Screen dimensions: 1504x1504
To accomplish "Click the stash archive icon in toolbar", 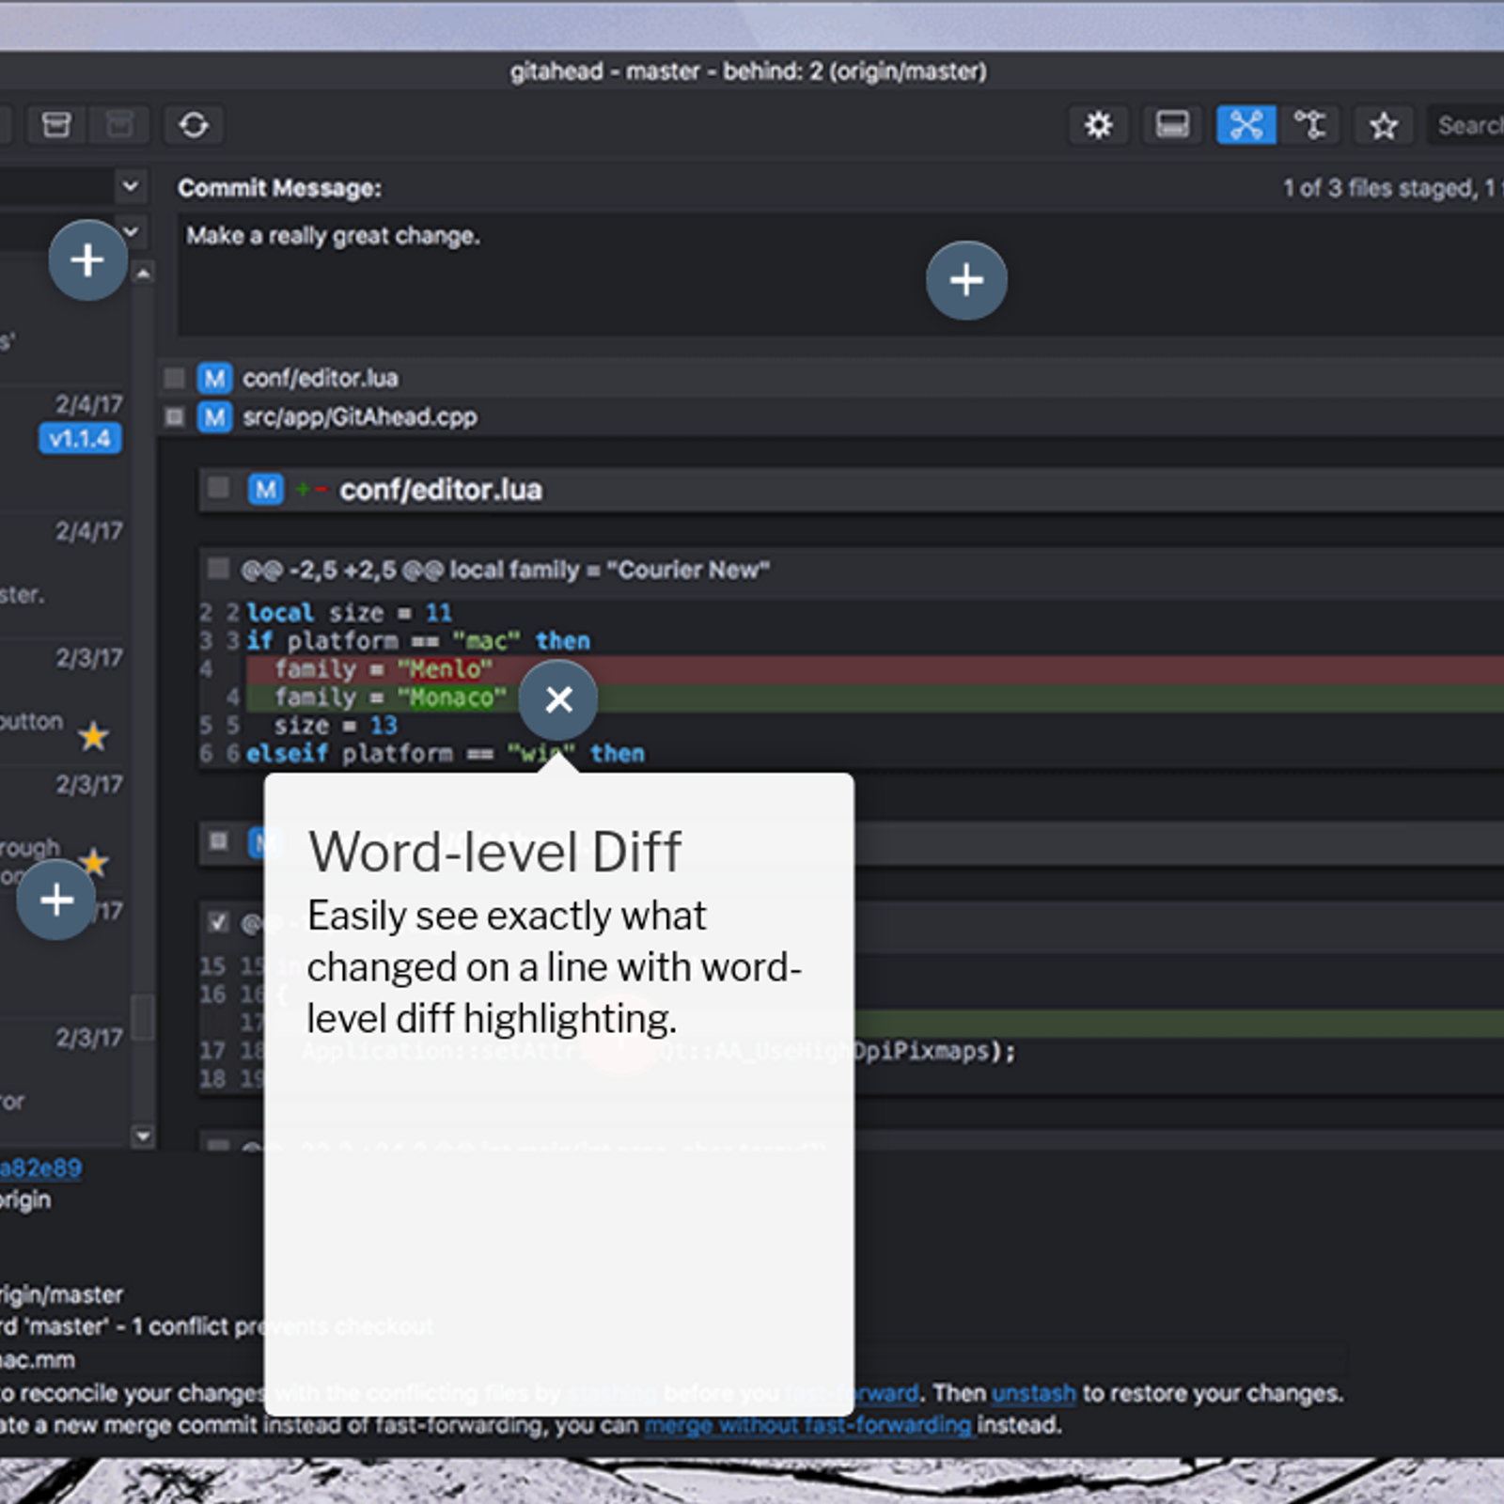I will (x=56, y=125).
